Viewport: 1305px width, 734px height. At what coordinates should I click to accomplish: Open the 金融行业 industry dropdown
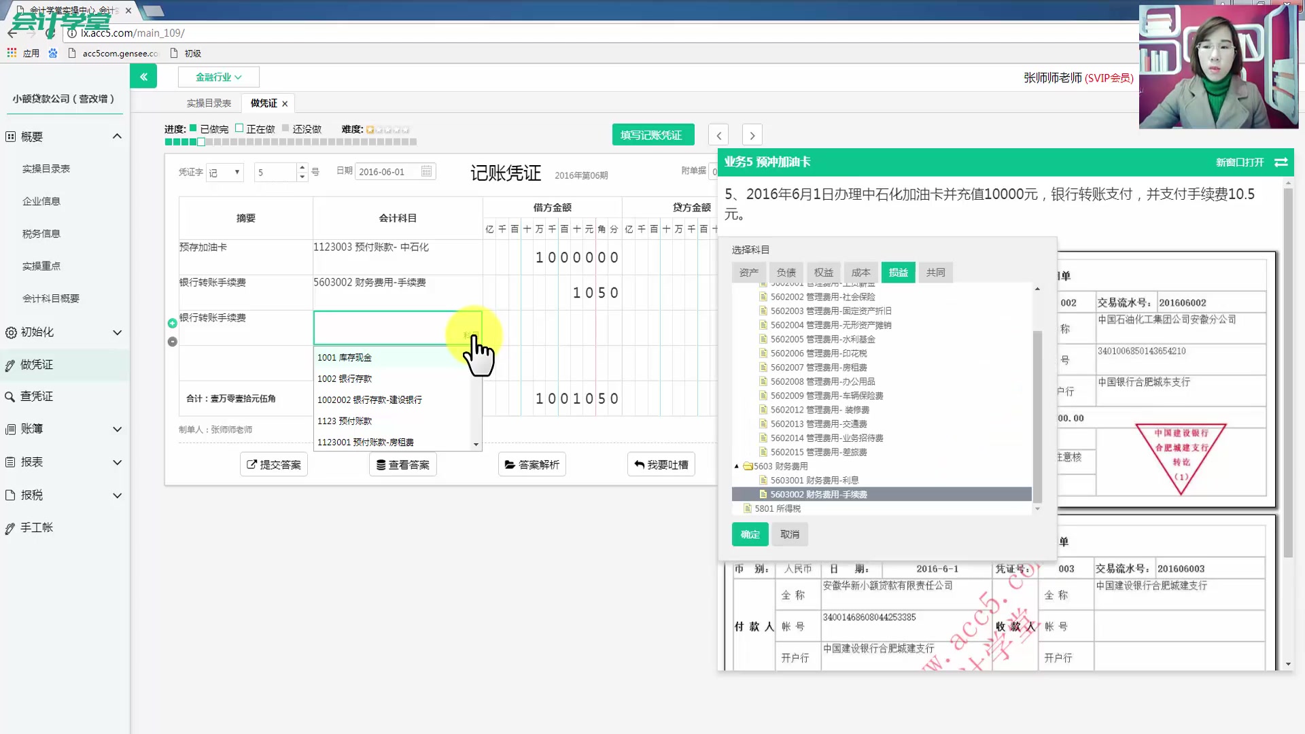click(x=217, y=77)
